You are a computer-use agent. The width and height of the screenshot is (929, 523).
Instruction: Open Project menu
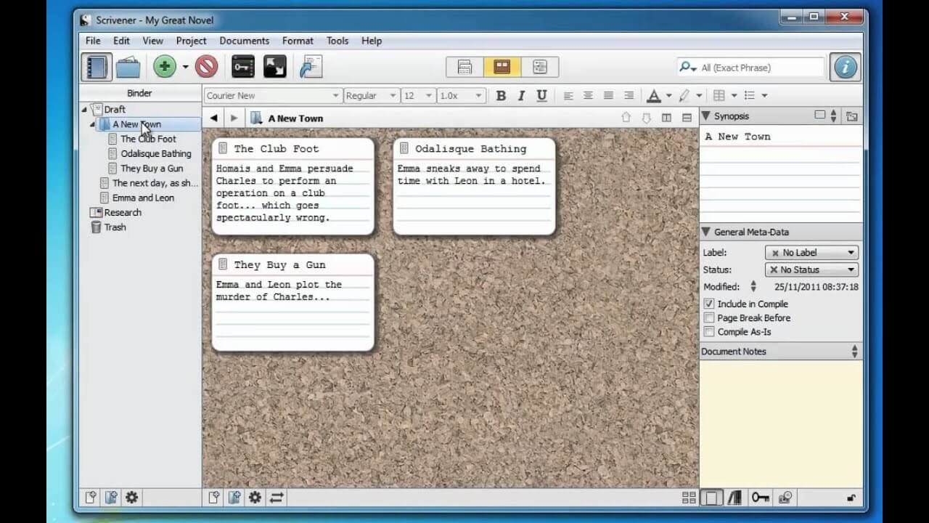[191, 41]
